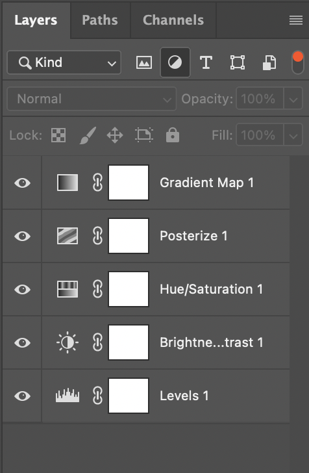Turn off layer filtering switch
The image size is (309, 473).
click(298, 62)
